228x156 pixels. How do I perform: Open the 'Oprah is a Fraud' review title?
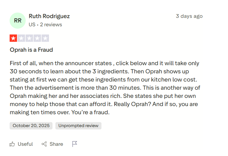click(31, 50)
